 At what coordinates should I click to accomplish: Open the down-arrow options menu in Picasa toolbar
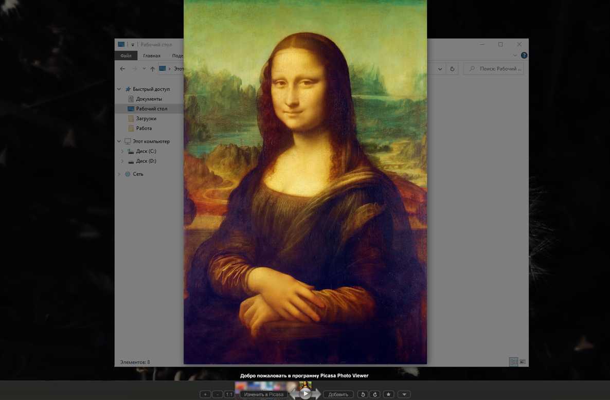click(404, 394)
